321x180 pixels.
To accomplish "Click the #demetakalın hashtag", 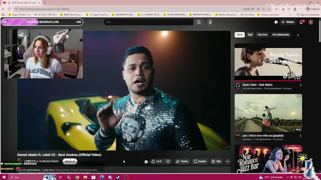I will tap(62, 170).
